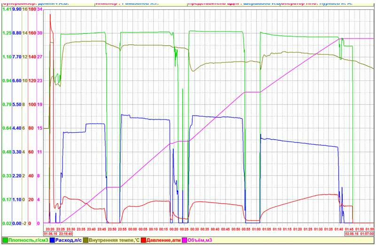The image size is (376, 246).
Task: Select the 'Расход,л/с' legend label
Action: pos(68,240)
